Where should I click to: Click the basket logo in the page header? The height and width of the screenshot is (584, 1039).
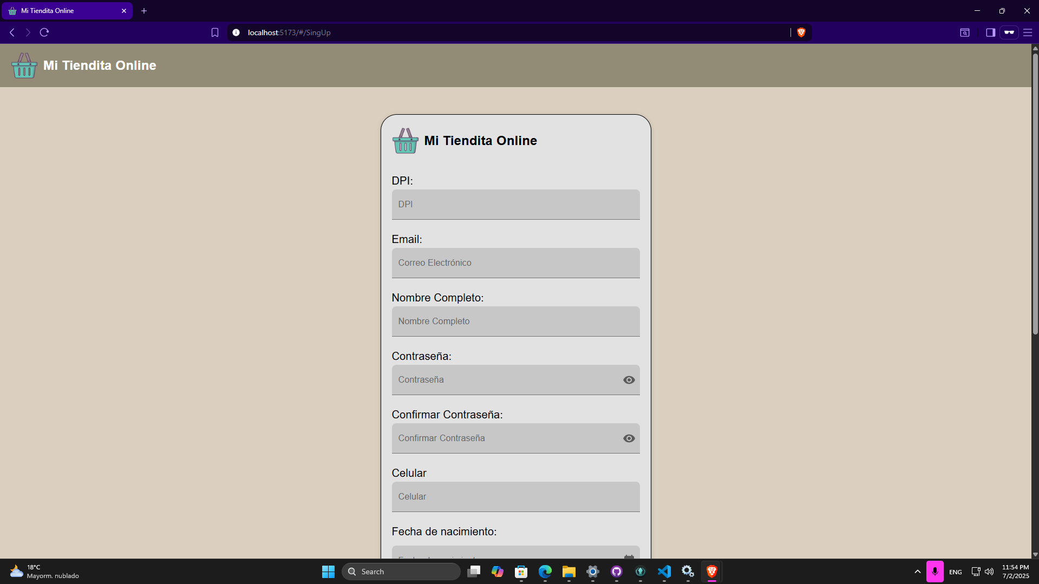pos(24,65)
